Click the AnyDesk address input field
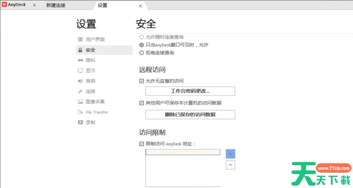This screenshot has height=188, width=353. click(x=183, y=152)
